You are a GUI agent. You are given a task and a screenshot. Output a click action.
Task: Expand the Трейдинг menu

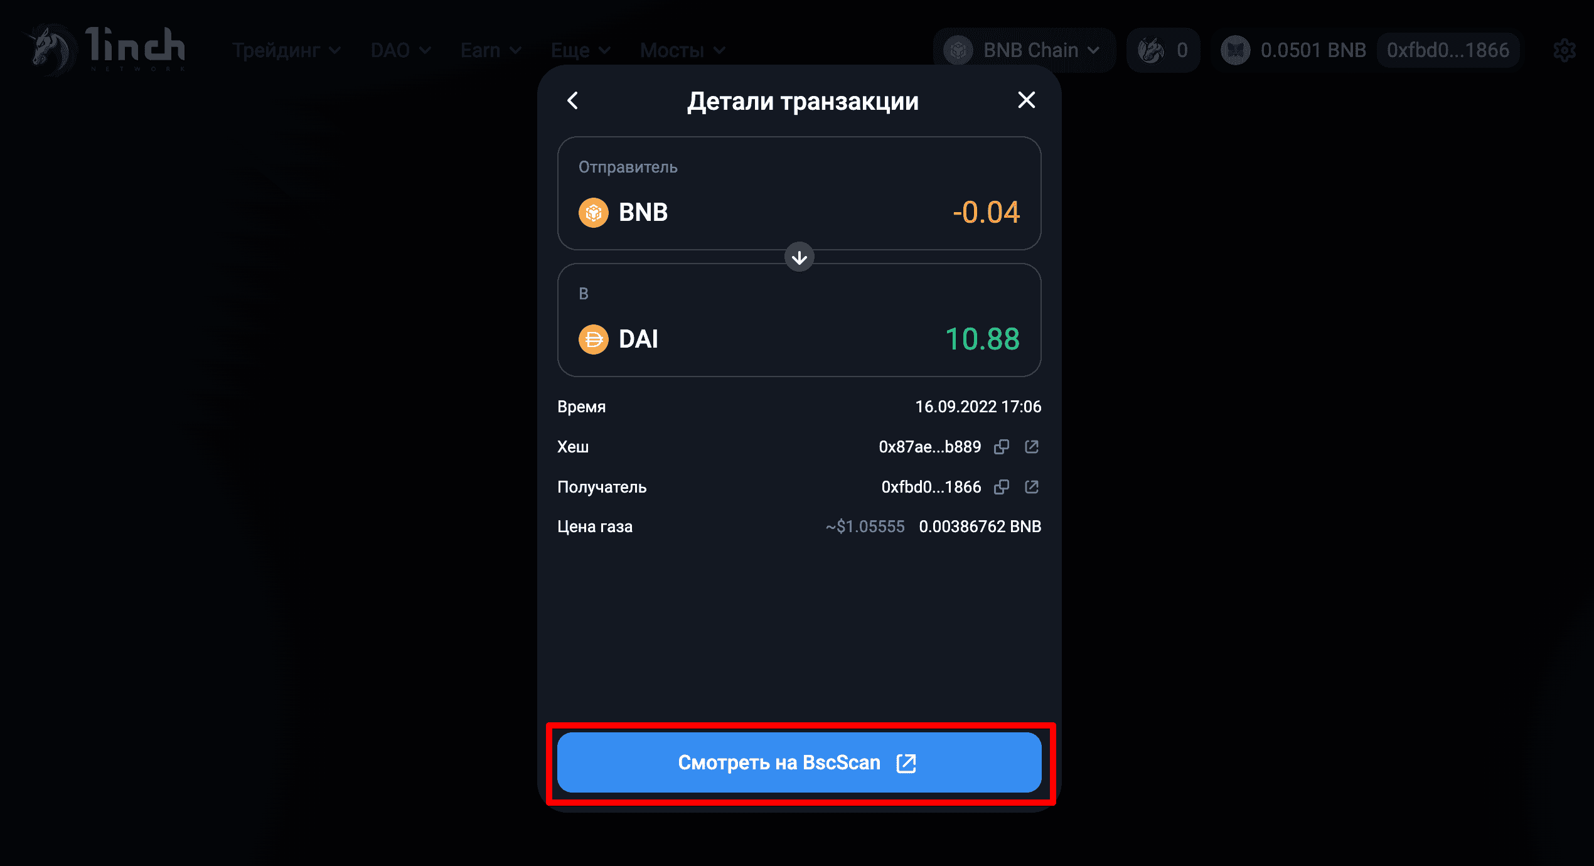point(286,50)
